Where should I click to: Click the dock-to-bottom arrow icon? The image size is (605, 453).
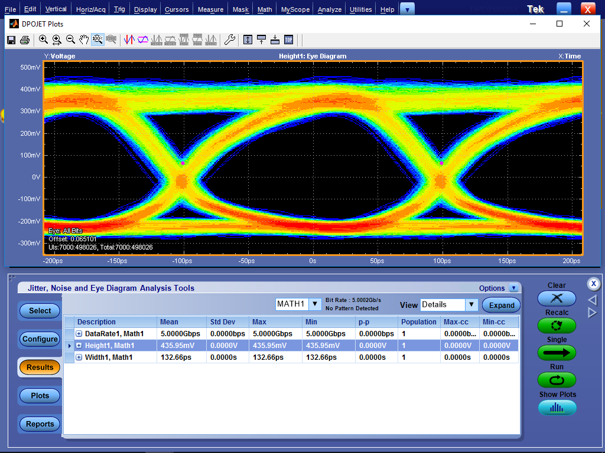tap(275, 40)
